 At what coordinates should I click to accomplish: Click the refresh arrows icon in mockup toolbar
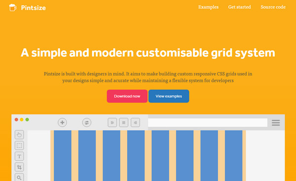click(87, 122)
